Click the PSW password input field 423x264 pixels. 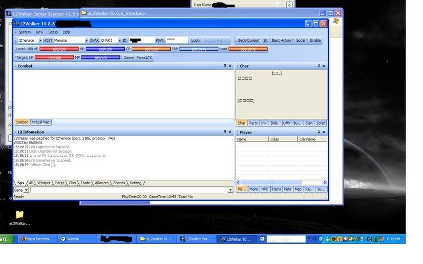click(177, 40)
